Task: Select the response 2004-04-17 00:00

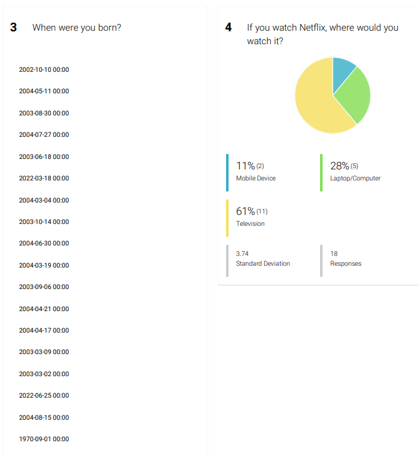Action: point(44,331)
